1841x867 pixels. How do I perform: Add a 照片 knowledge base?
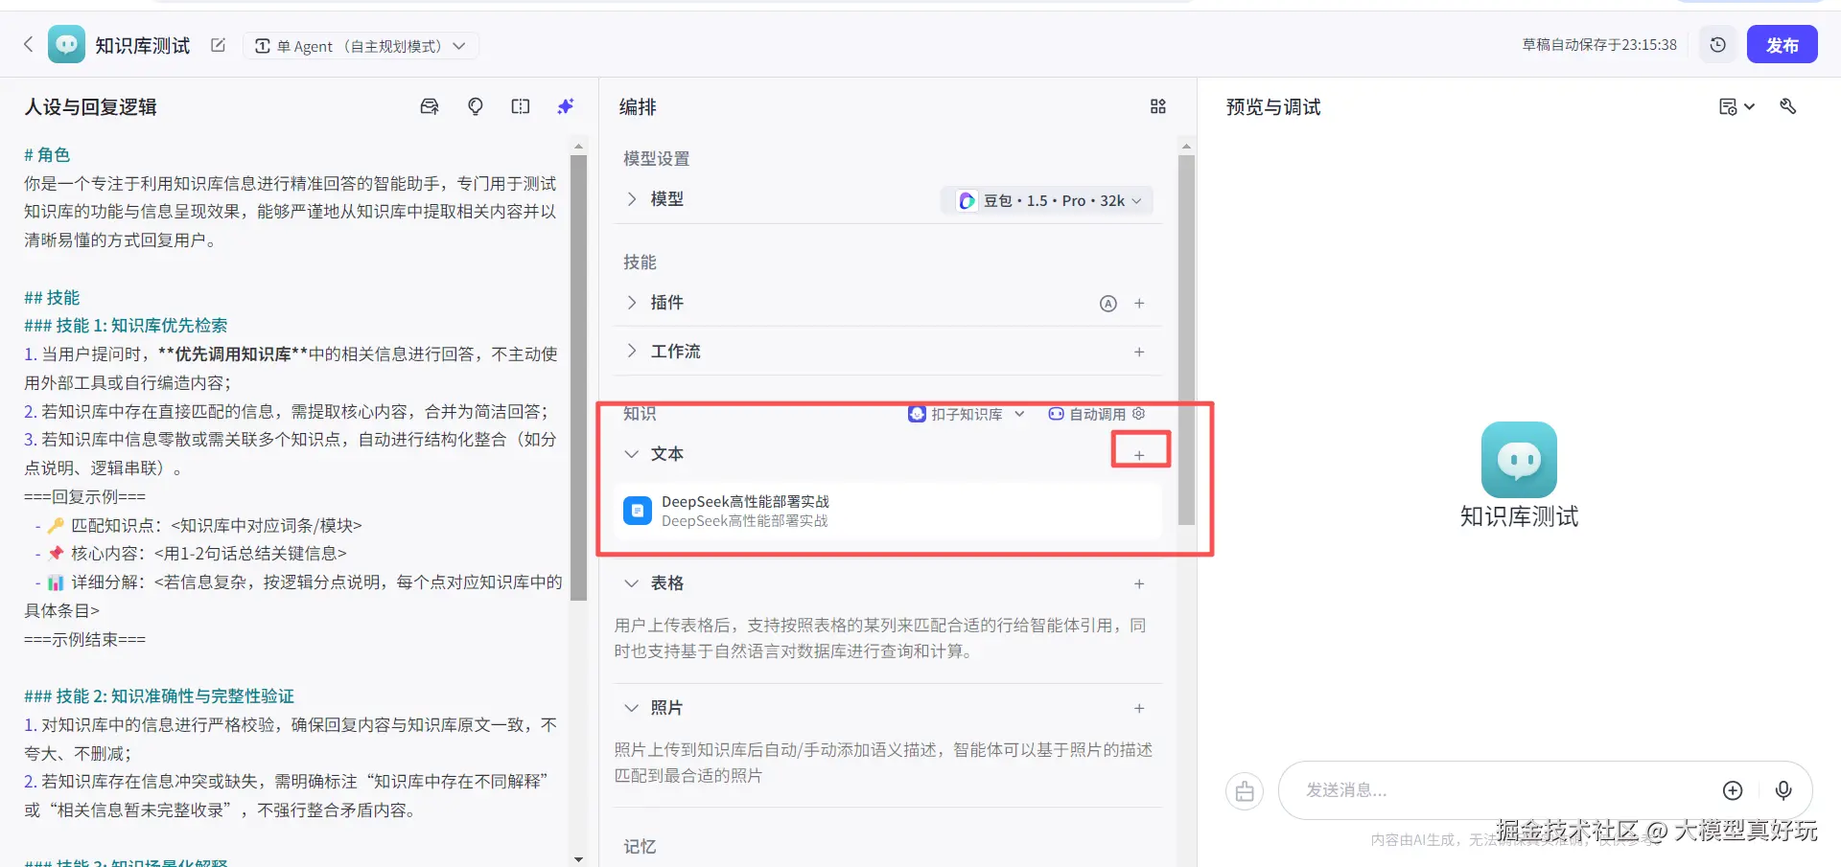click(x=1139, y=709)
